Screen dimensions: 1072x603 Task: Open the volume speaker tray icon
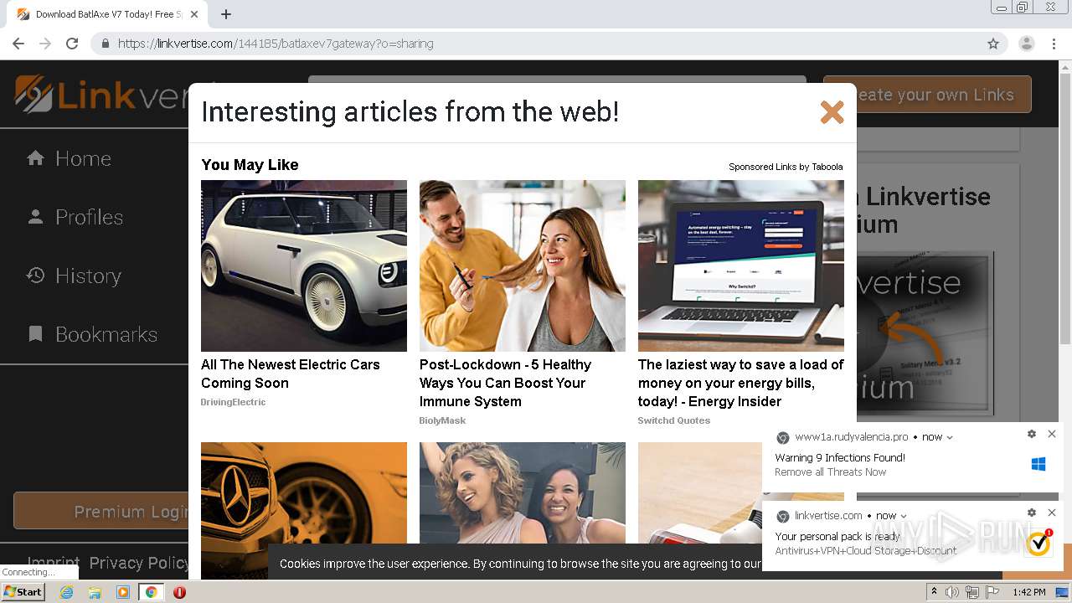(952, 592)
